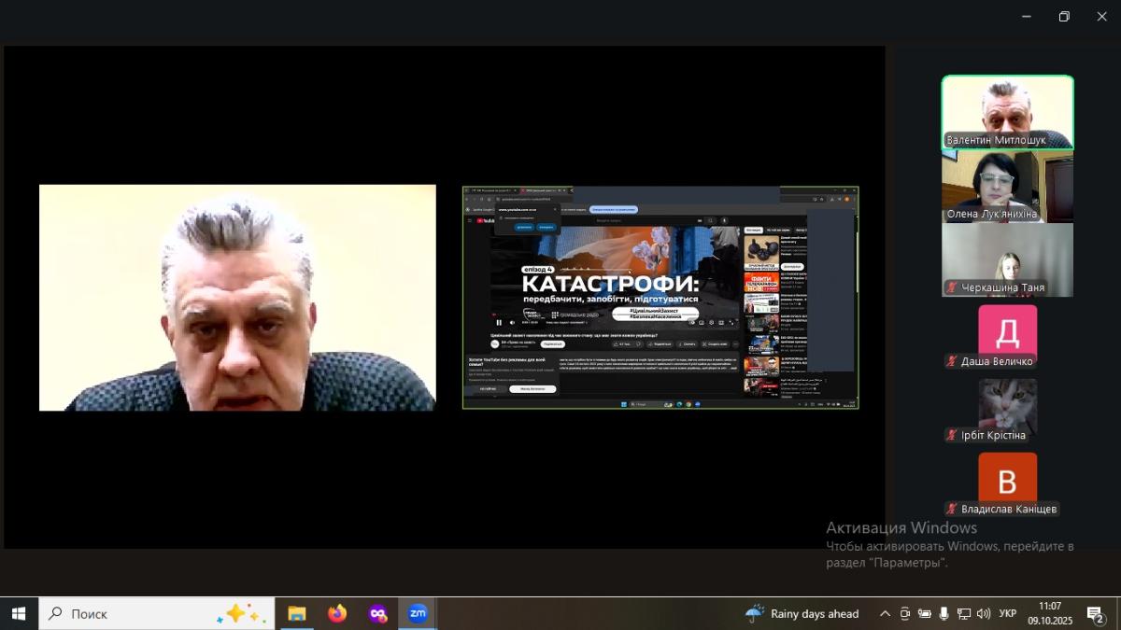Select Олена Лук'яніхіна's video thumbnail
This screenshot has width=1121, height=630.
click(x=1007, y=187)
